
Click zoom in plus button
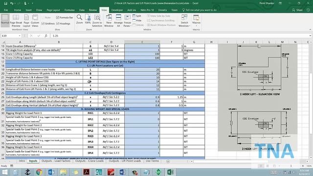coord(303,166)
